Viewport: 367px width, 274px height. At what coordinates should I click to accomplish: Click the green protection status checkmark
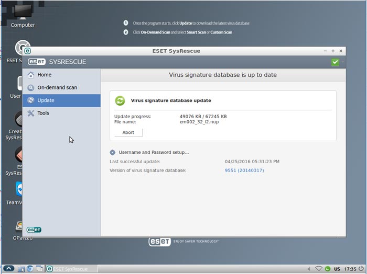click(x=335, y=62)
